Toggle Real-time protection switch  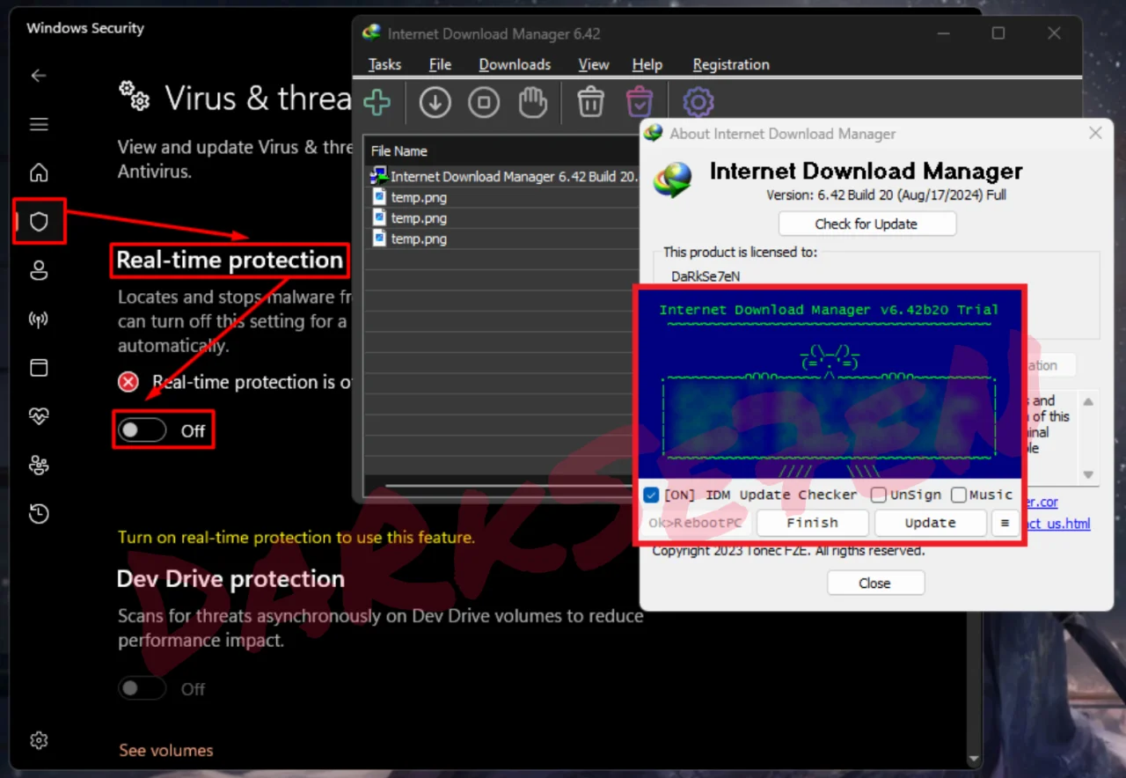[143, 430]
